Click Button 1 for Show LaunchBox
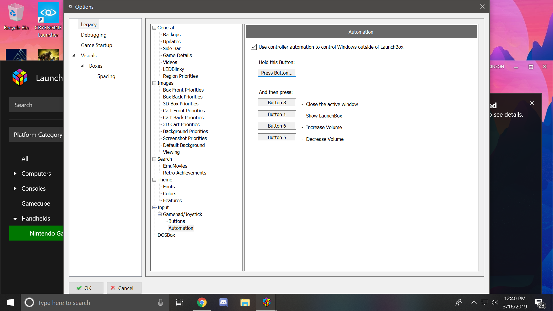The width and height of the screenshot is (553, 311). pyautogui.click(x=277, y=114)
